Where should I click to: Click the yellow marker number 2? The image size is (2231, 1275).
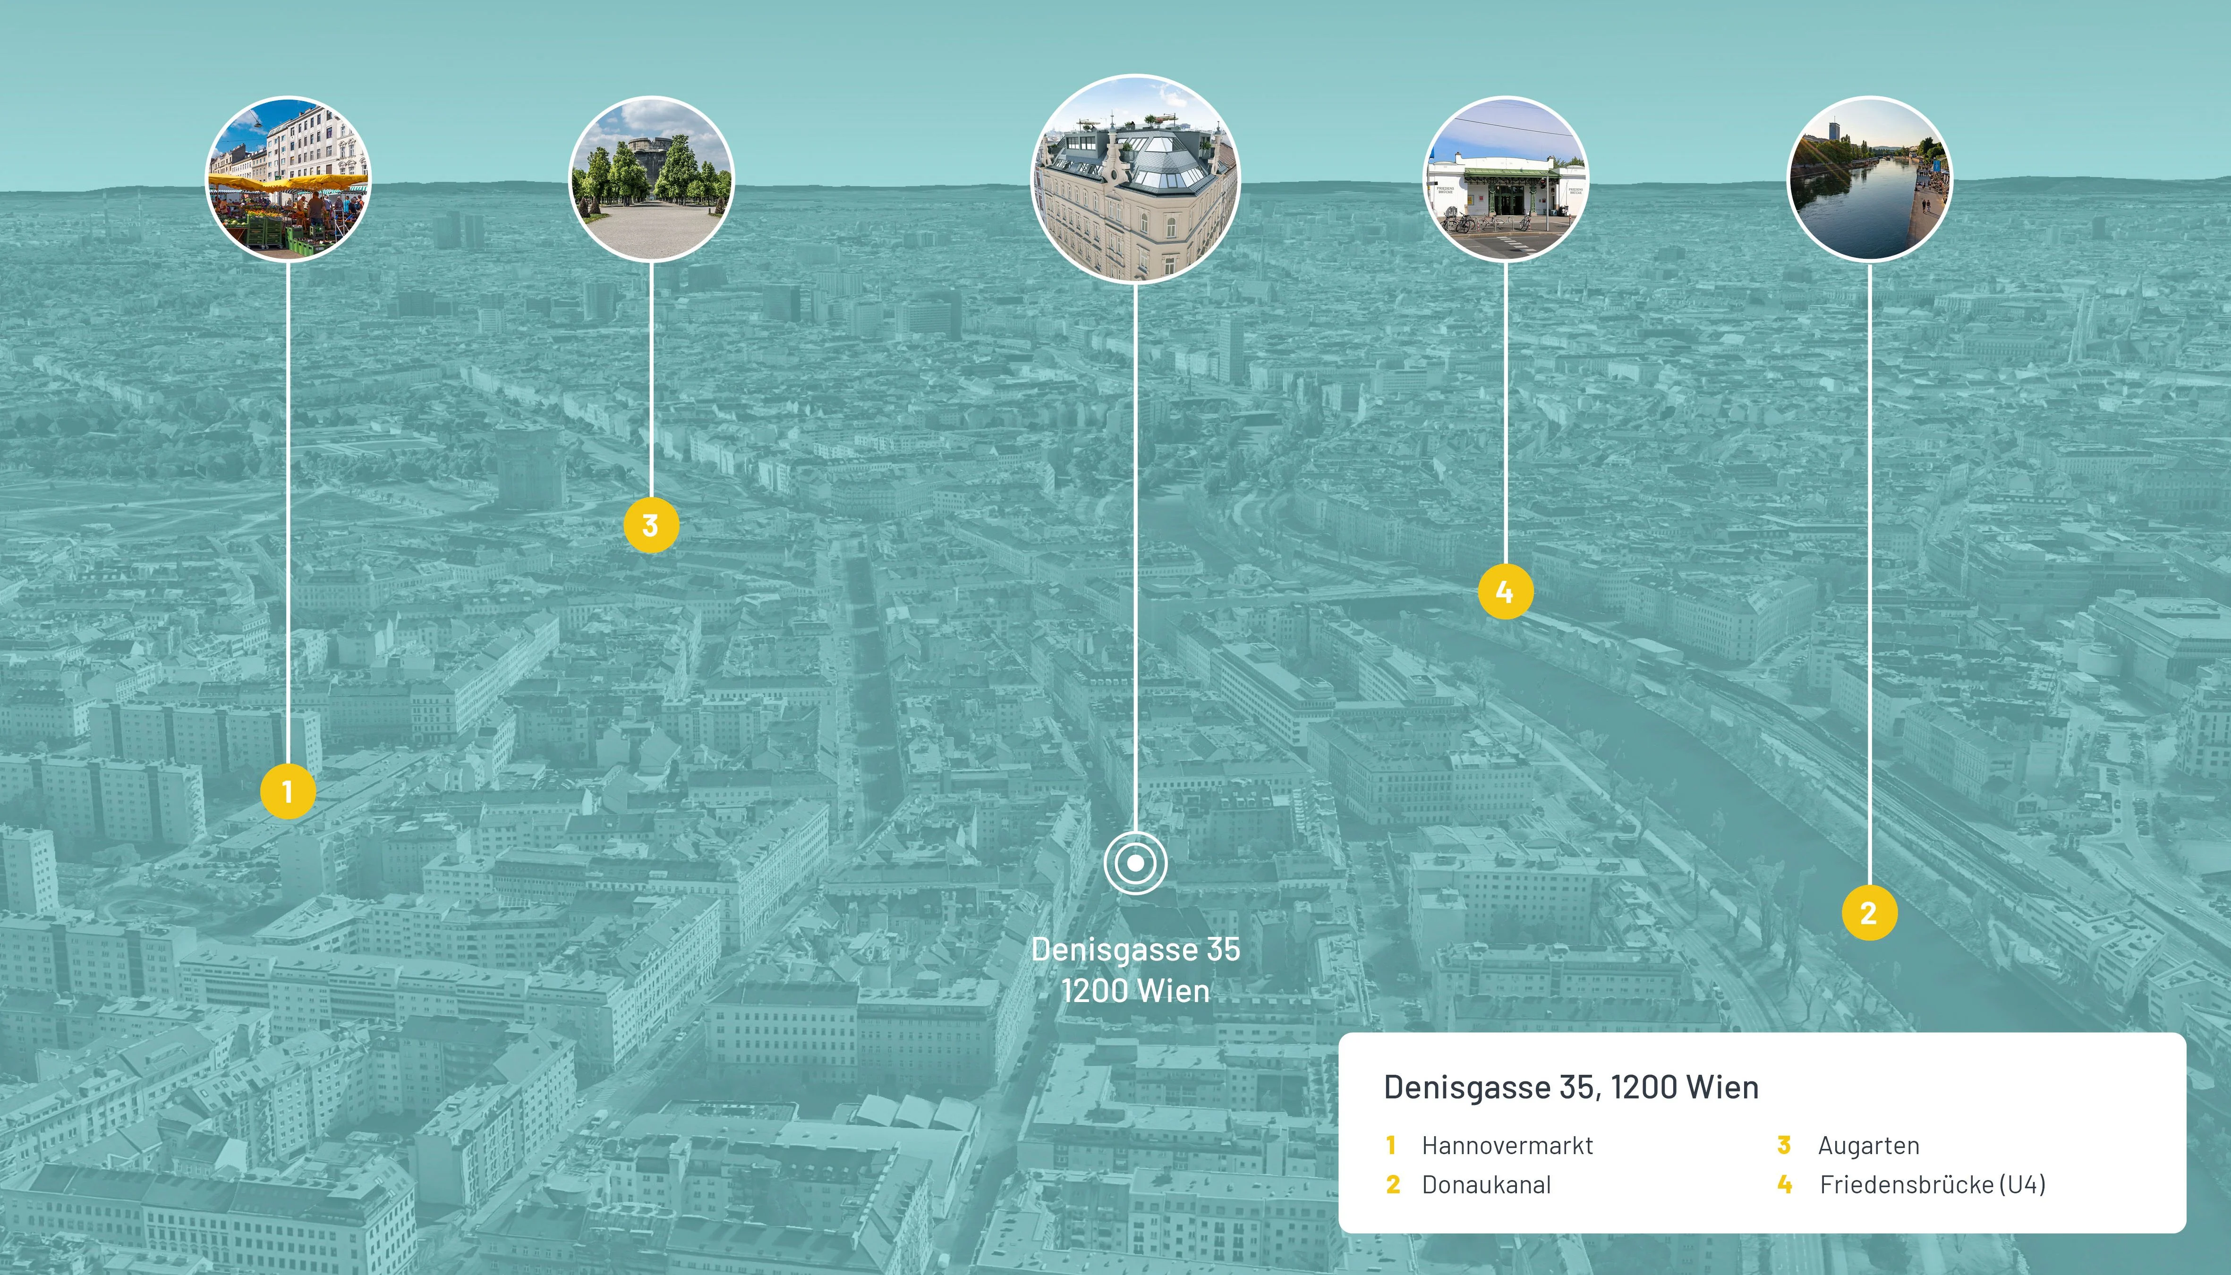pos(1868,913)
